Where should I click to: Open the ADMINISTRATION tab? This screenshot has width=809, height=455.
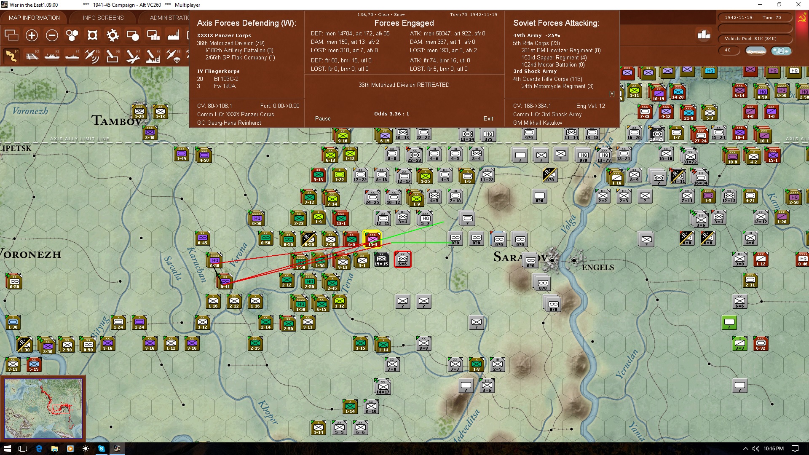169,18
